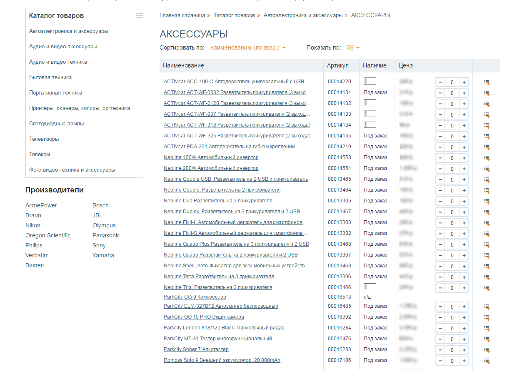
Task: Click plus button for Neoline Tria
Action: 464,288
